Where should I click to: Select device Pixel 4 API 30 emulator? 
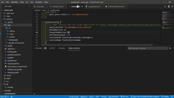(145, 97)
